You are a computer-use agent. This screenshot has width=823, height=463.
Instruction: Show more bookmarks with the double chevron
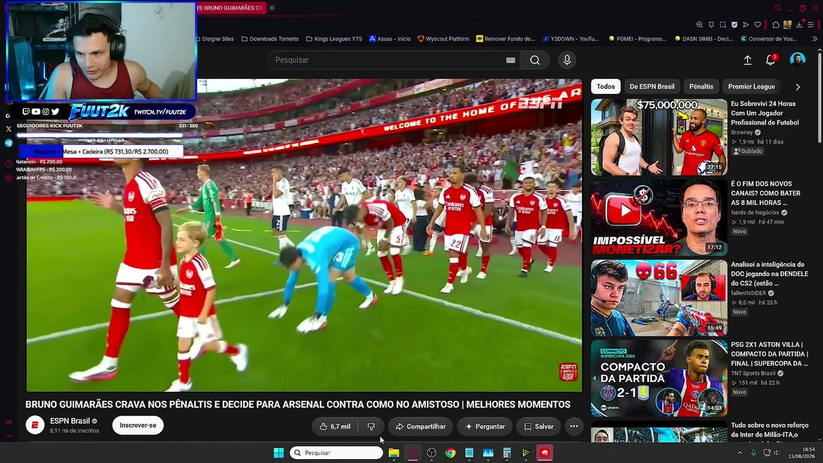coord(815,39)
